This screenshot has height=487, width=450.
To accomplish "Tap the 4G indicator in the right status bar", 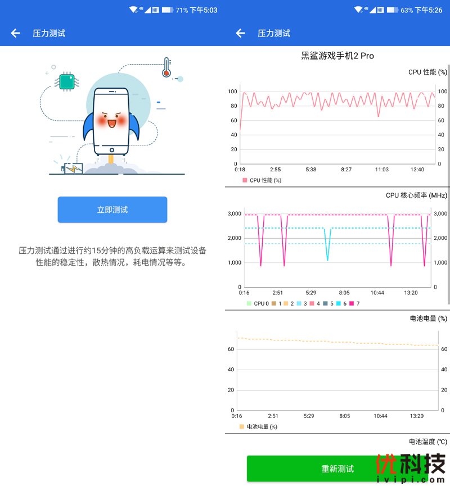I will point(367,9).
